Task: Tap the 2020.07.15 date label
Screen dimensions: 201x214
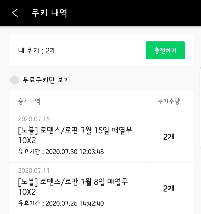Action: (x=34, y=119)
